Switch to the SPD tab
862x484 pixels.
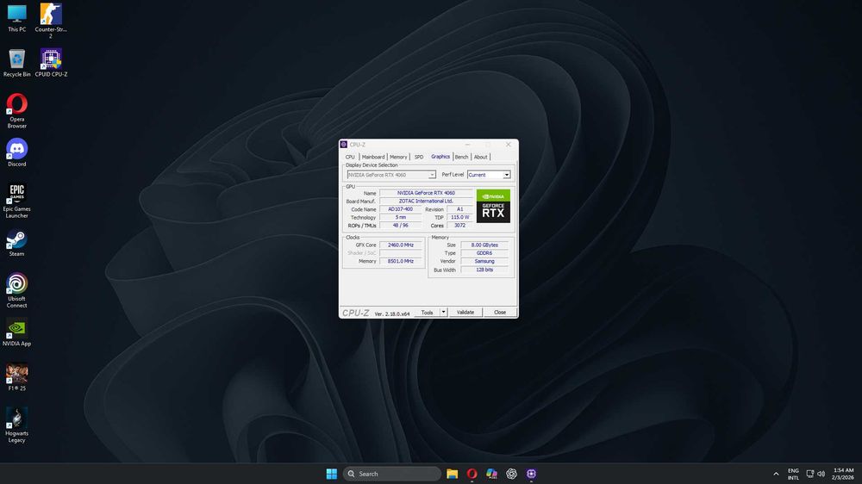tap(419, 157)
